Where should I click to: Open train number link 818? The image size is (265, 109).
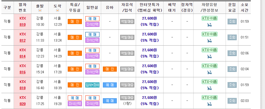(23, 88)
